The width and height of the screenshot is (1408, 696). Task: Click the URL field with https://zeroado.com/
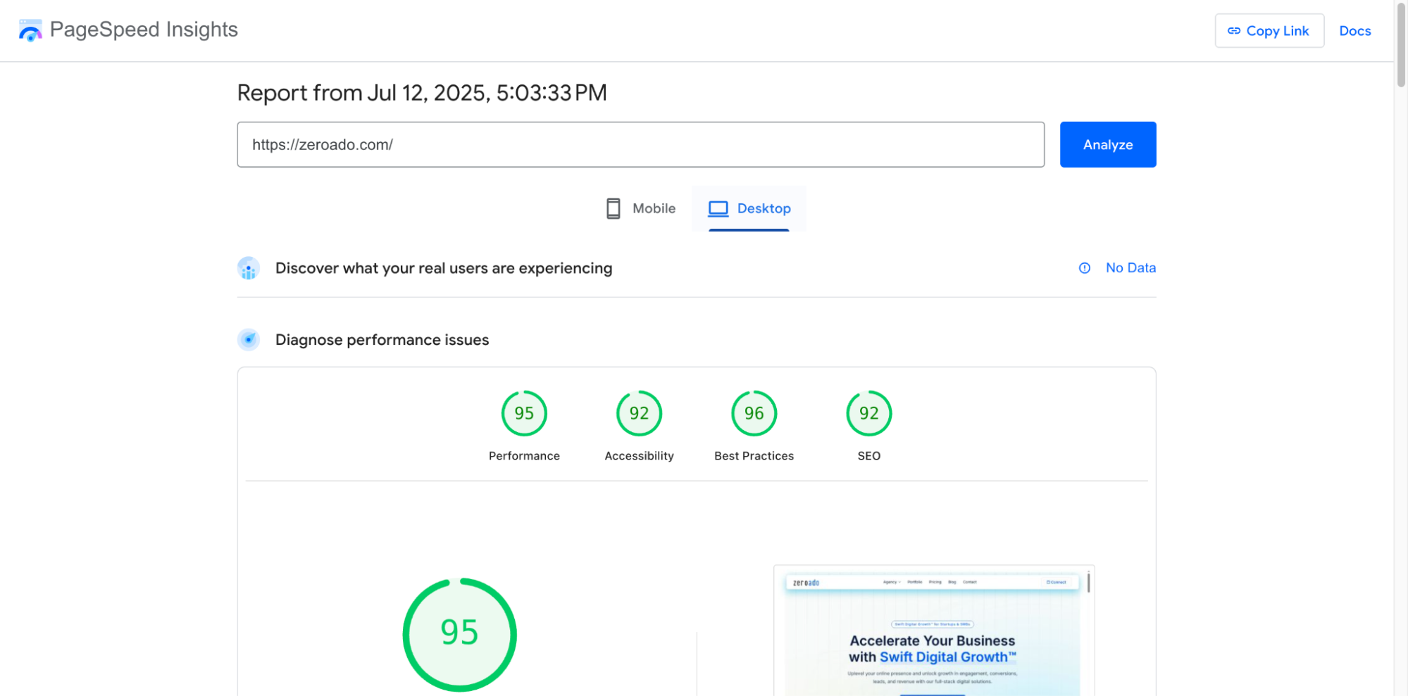click(x=640, y=144)
